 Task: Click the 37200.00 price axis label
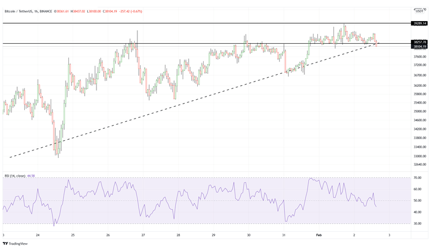[420, 65]
